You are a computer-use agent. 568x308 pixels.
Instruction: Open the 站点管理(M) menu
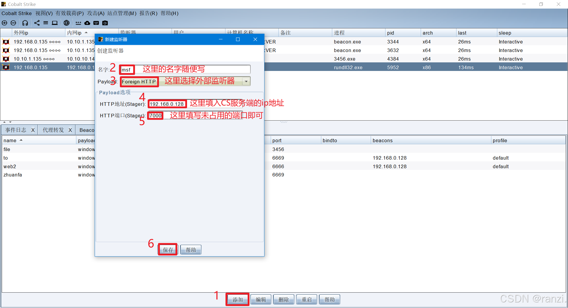(122, 13)
